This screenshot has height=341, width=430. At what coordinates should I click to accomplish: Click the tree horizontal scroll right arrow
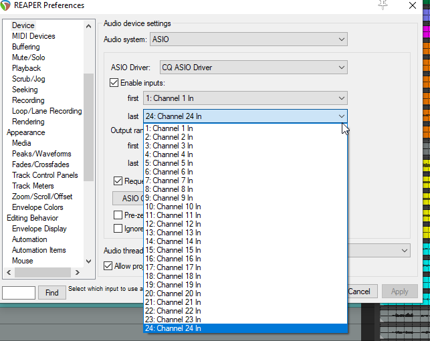pyautogui.click(x=78, y=272)
